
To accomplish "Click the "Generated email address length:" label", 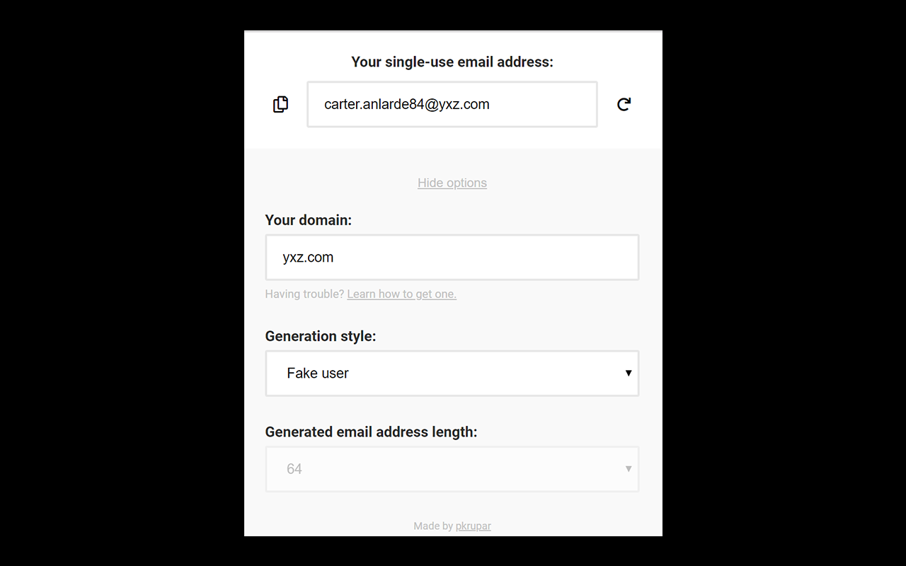I will pos(371,432).
